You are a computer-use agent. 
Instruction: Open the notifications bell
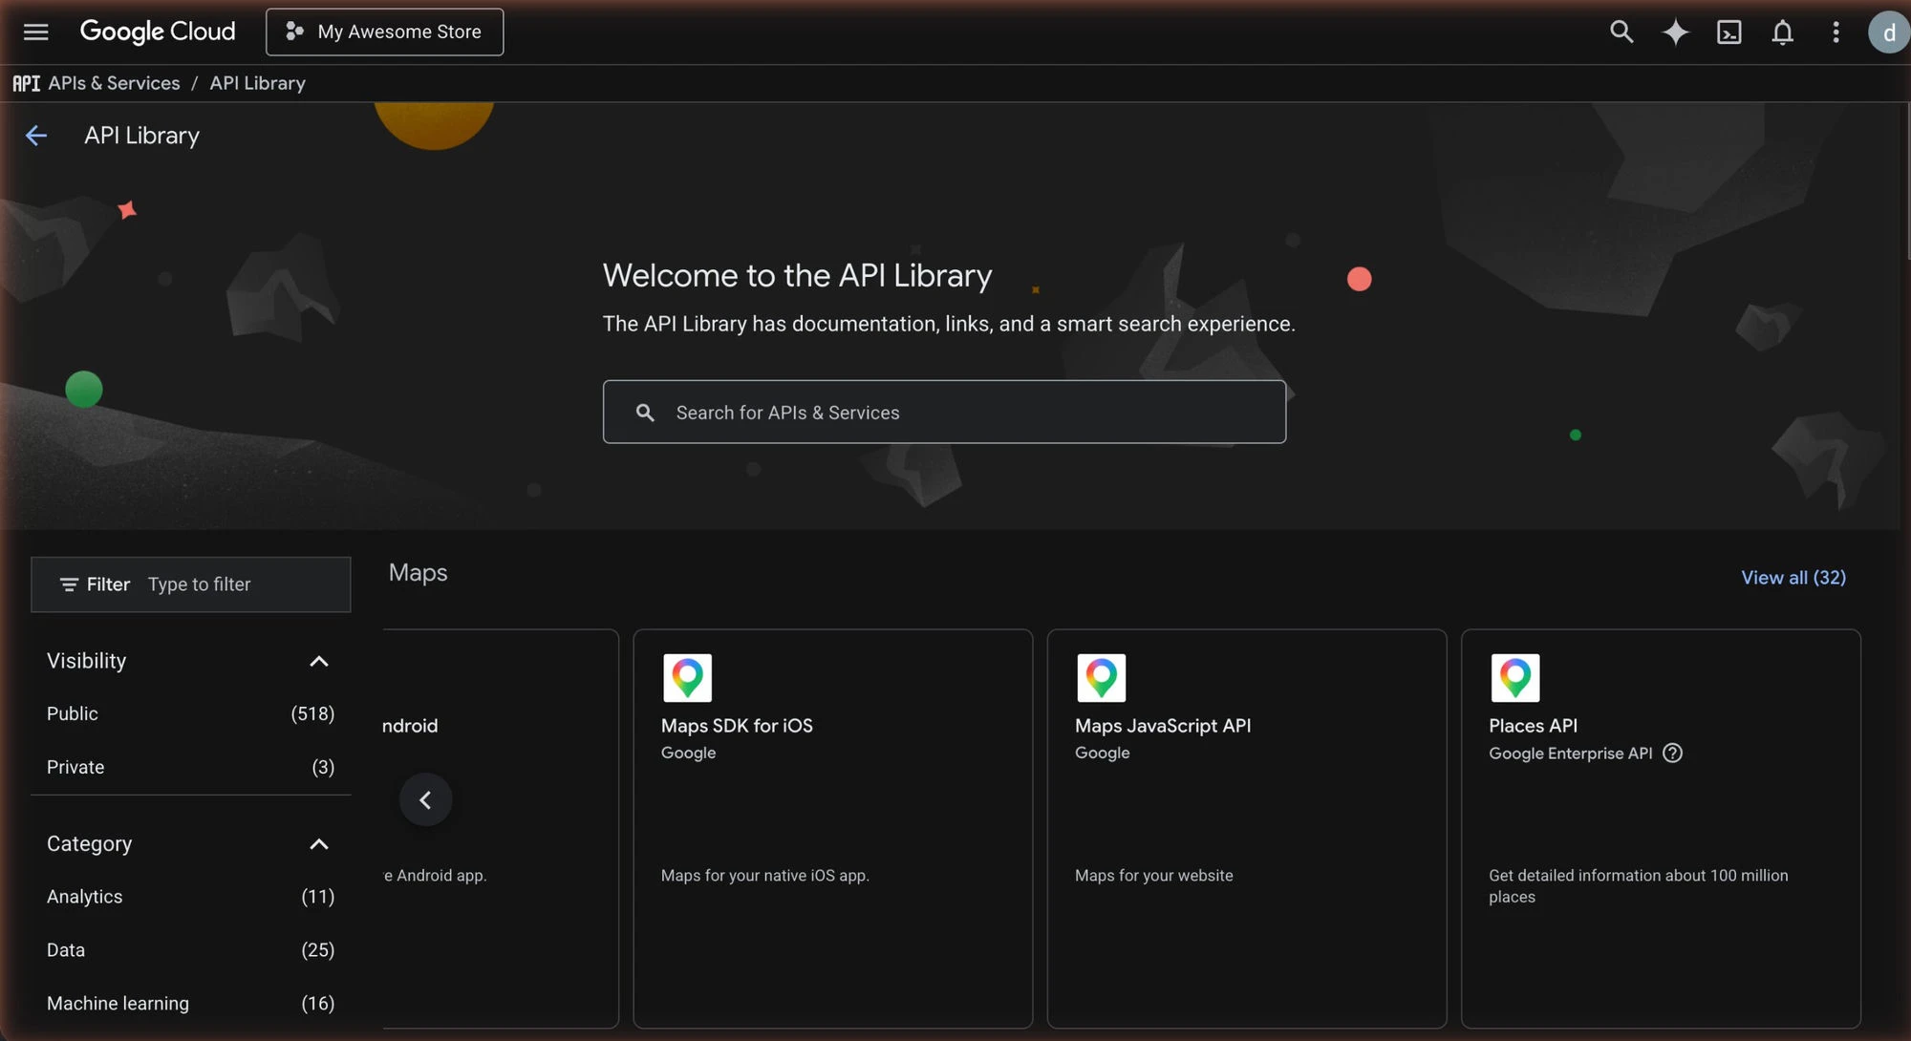pos(1782,32)
